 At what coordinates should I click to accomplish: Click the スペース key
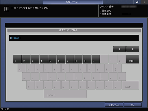coord(65,94)
